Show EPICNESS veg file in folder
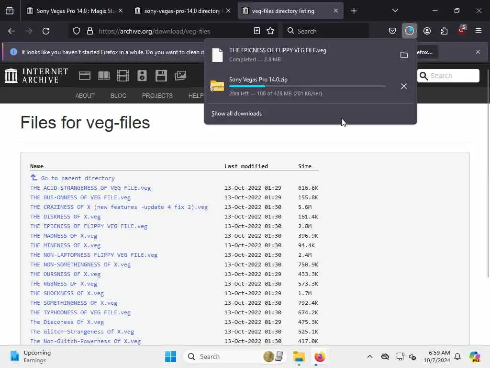The width and height of the screenshot is (490, 368). [x=404, y=55]
